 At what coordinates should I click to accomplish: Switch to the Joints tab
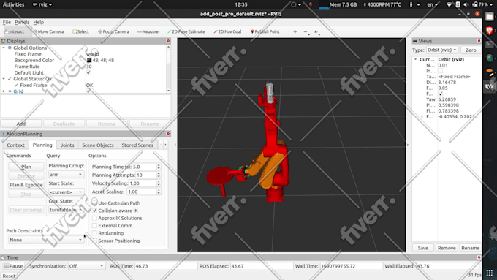(67, 145)
